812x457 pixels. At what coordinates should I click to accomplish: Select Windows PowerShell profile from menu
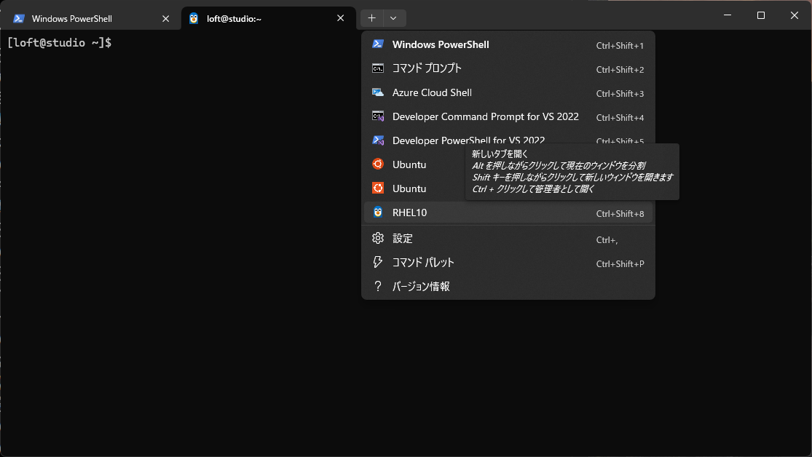[x=508, y=44]
